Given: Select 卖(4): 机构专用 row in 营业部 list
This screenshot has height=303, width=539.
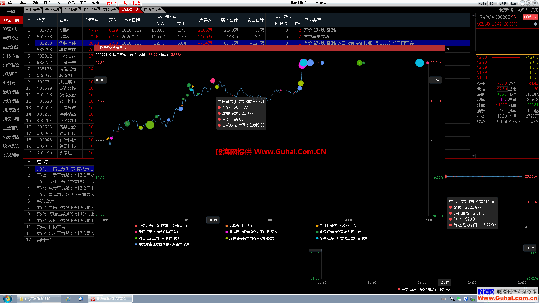Looking at the screenshot, I should tap(59, 227).
